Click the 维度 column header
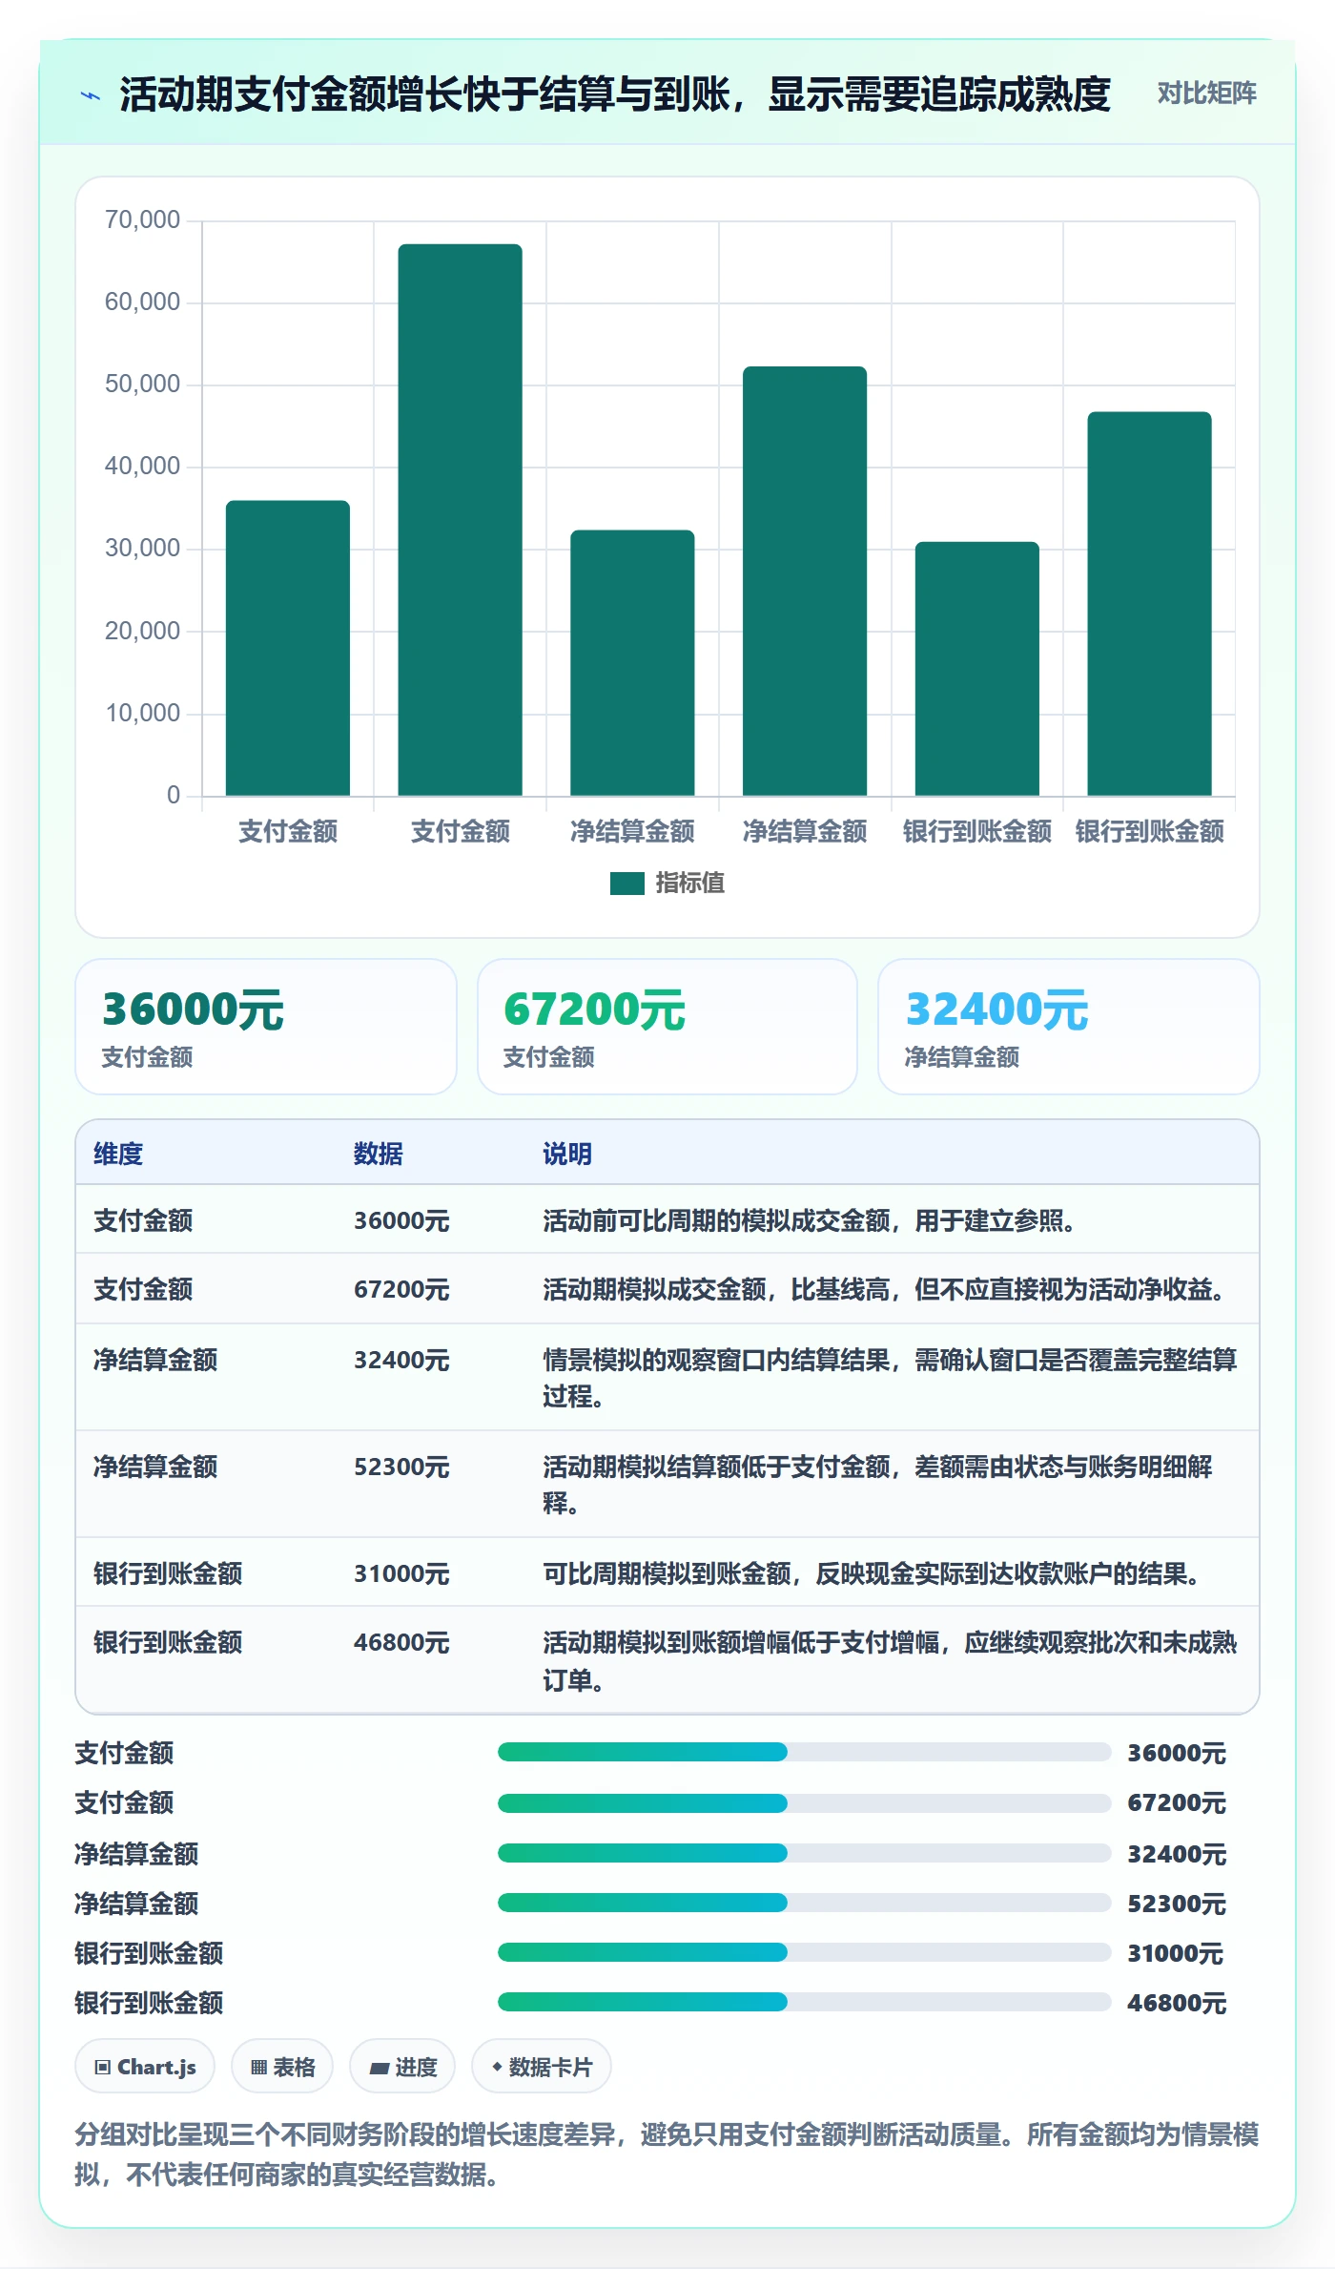The image size is (1335, 2269). tap(118, 1154)
